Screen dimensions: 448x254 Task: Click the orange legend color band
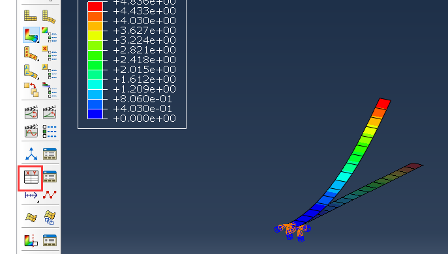click(x=95, y=16)
